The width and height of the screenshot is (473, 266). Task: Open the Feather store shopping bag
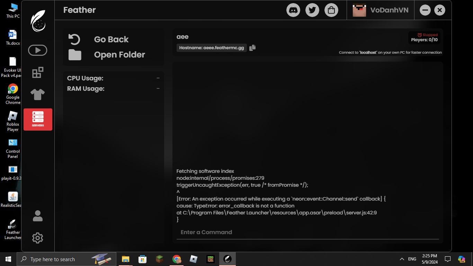tap(331, 10)
